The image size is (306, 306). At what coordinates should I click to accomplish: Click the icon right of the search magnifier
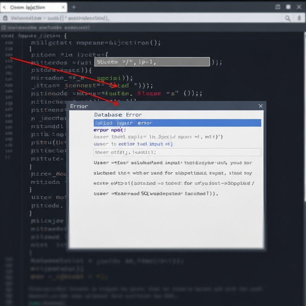point(299,18)
